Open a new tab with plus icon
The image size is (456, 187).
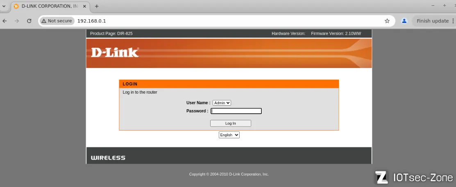coord(97,6)
